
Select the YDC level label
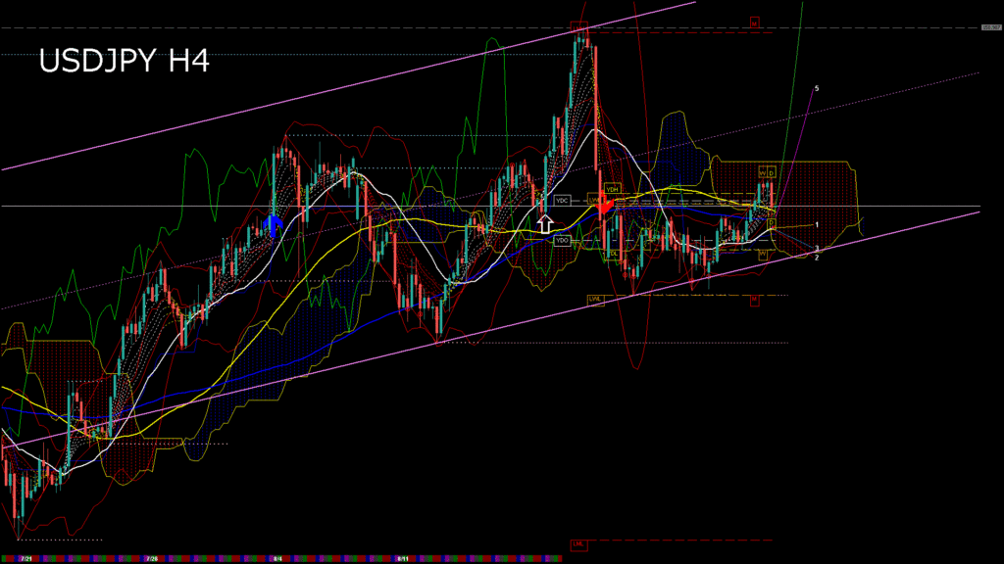click(562, 200)
